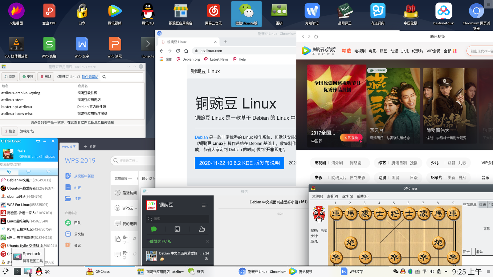Open the Chromium apps (应用) shortcut
The height and width of the screenshot is (277, 493).
tap(166, 59)
